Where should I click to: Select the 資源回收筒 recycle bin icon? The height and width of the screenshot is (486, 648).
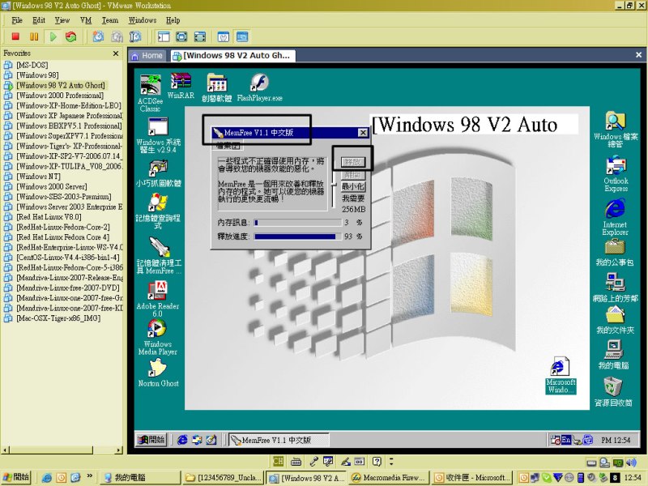613,391
